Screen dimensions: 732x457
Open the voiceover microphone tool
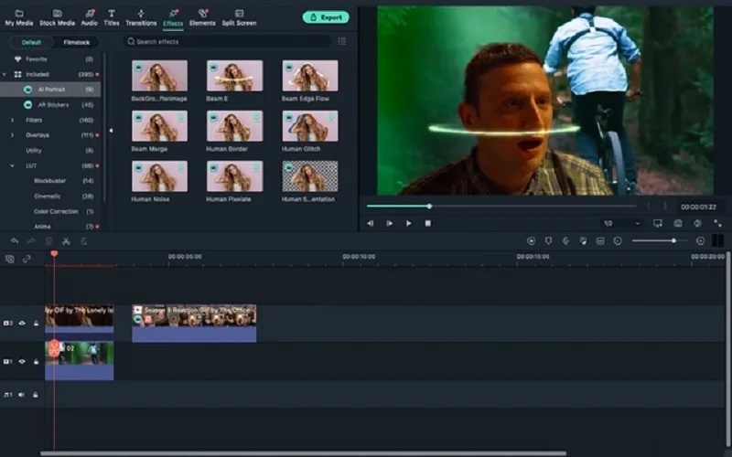pyautogui.click(x=565, y=240)
